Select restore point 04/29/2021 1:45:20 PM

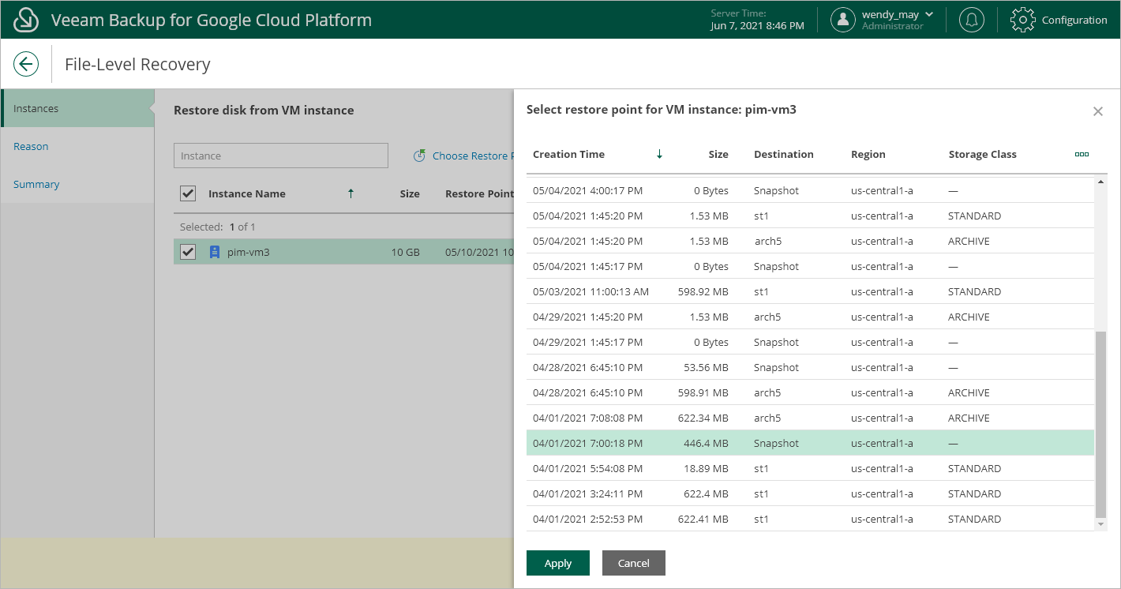(811, 317)
